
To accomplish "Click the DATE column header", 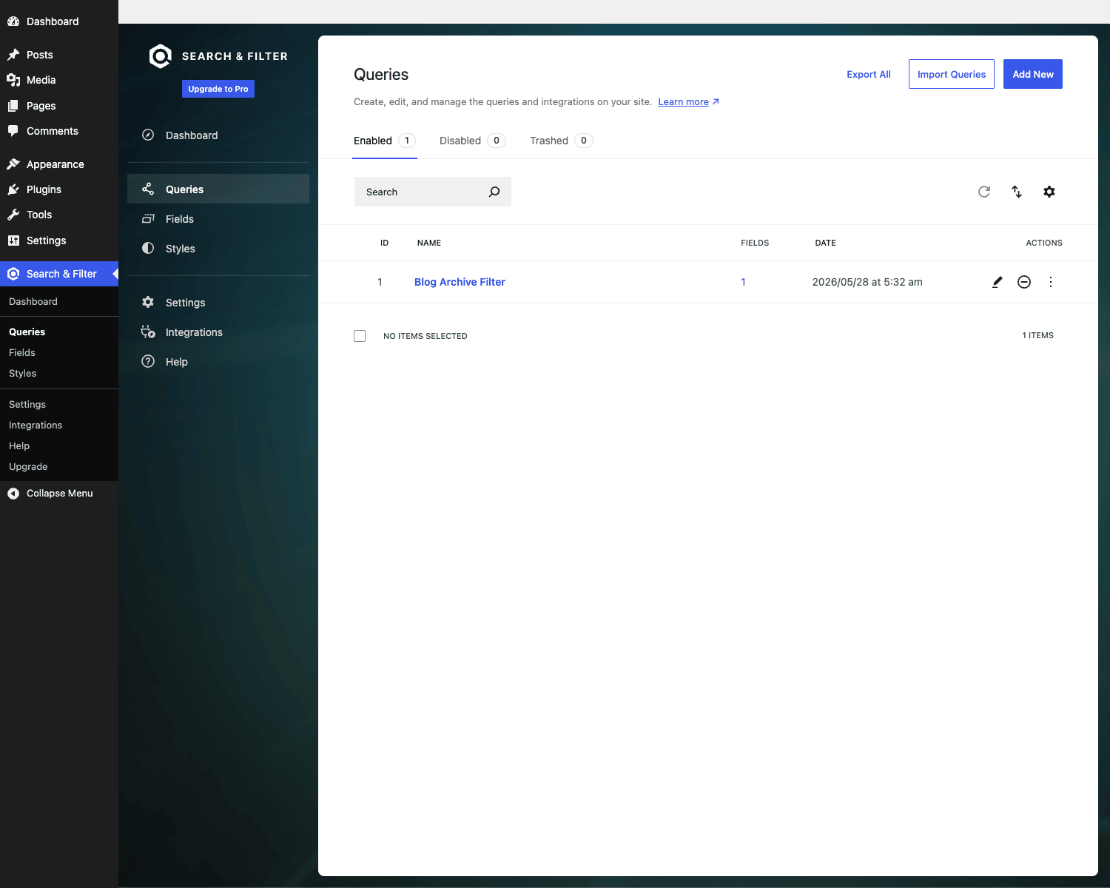I will coord(825,243).
